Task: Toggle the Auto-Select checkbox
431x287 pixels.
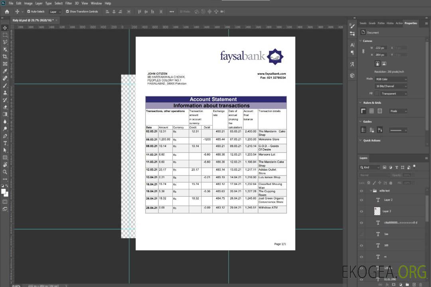Action: [29, 12]
